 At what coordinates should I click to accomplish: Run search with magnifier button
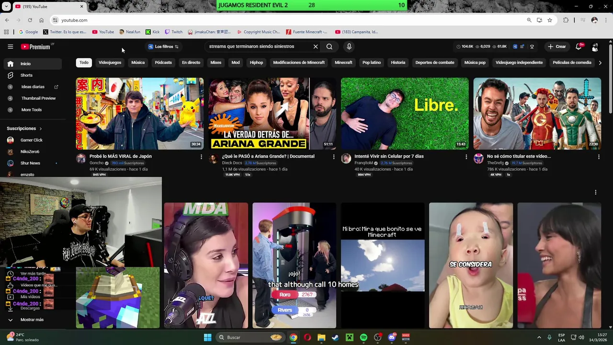pyautogui.click(x=329, y=46)
